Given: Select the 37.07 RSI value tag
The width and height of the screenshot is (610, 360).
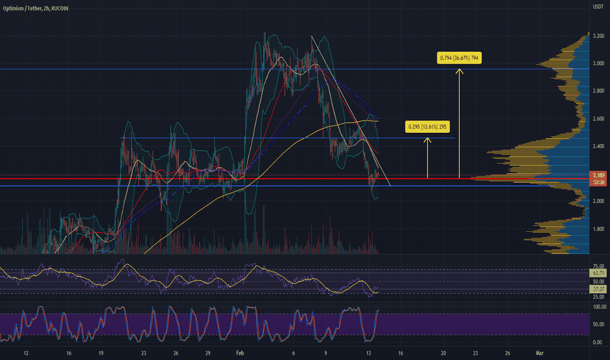Looking at the screenshot, I should tap(598, 289).
